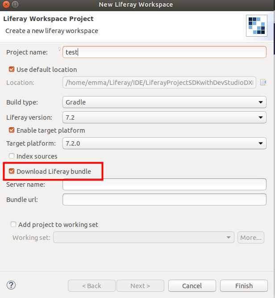
Task: Click the 'Create a new liferay workspace' description
Action: tap(52, 31)
